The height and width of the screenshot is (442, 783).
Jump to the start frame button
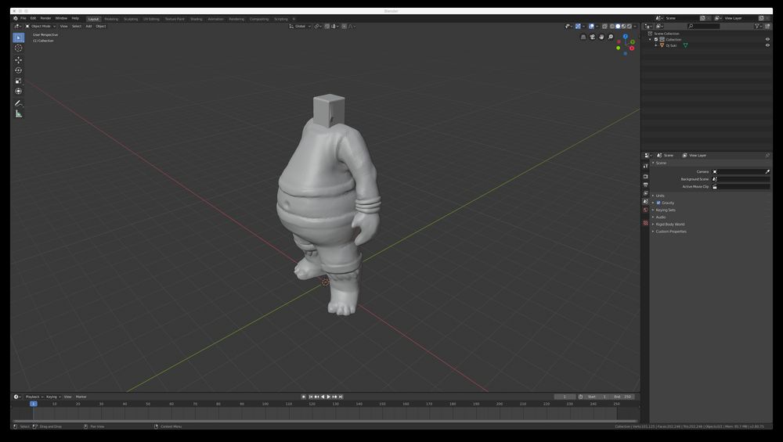tap(310, 397)
